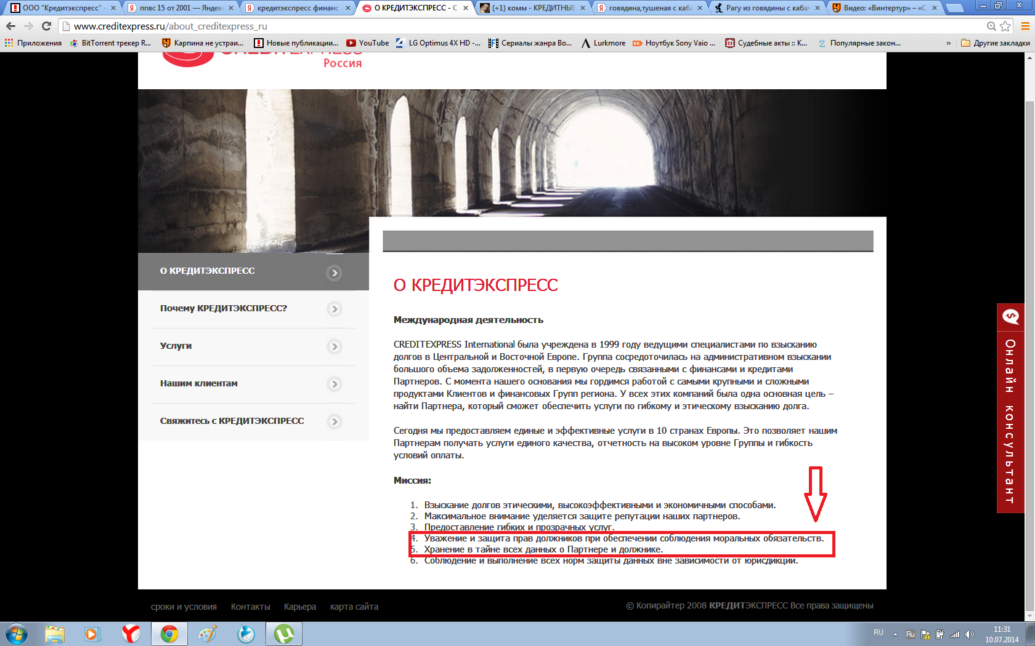This screenshot has height=646, width=1035.
Task: Click the Миссия: subheading
Action: pyautogui.click(x=412, y=481)
